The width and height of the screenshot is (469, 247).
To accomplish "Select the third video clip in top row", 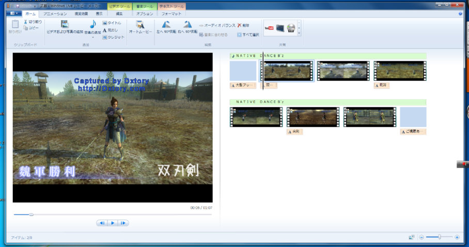I will pos(400,71).
